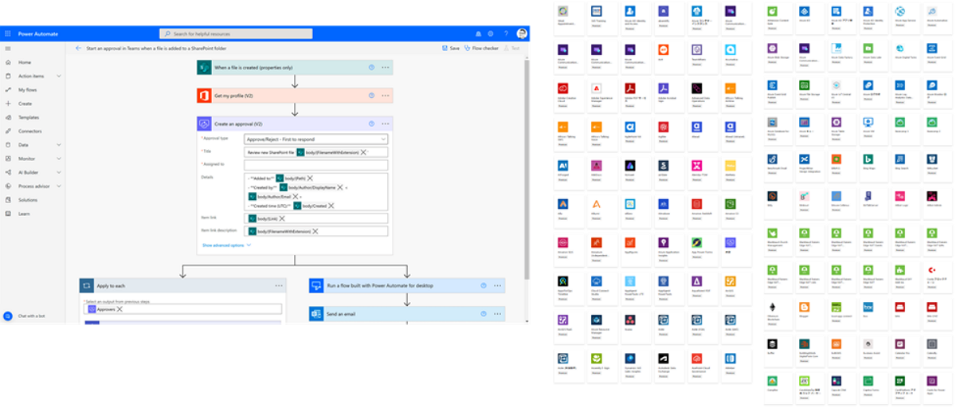Open the user account avatar

click(x=521, y=33)
